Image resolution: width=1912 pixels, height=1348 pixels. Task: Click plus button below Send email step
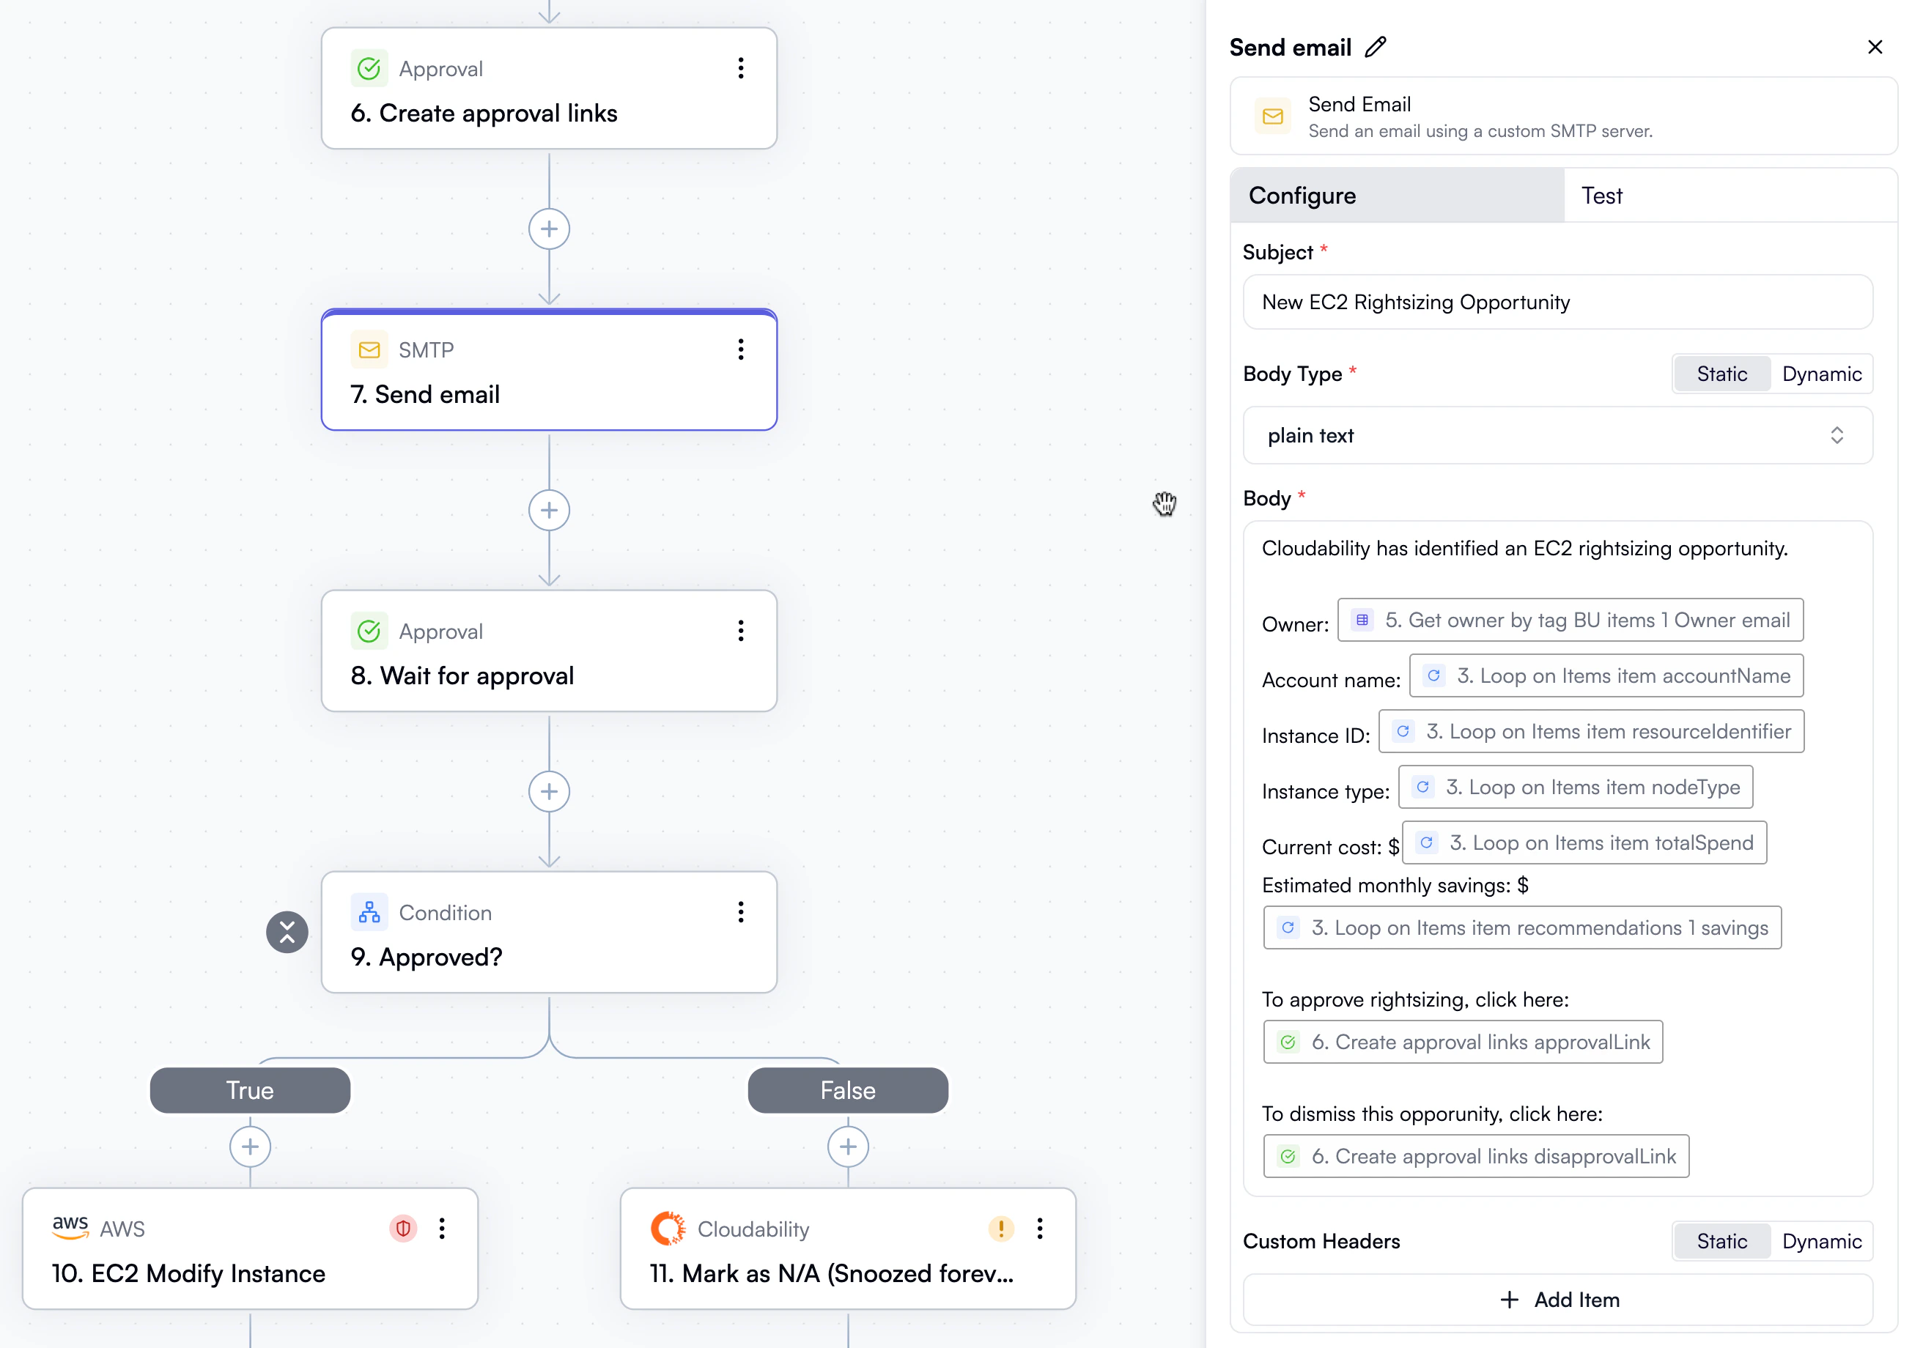tap(549, 511)
